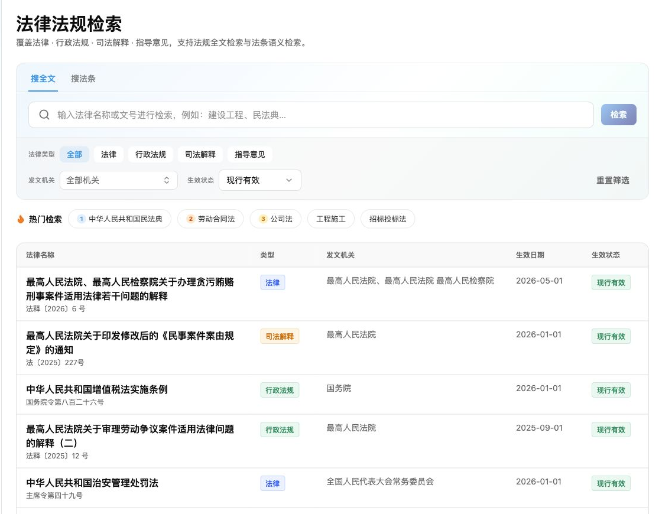Click 法律 tag on 治安管理处罚法 row
Screen dimensions: 659x514
coord(272,483)
